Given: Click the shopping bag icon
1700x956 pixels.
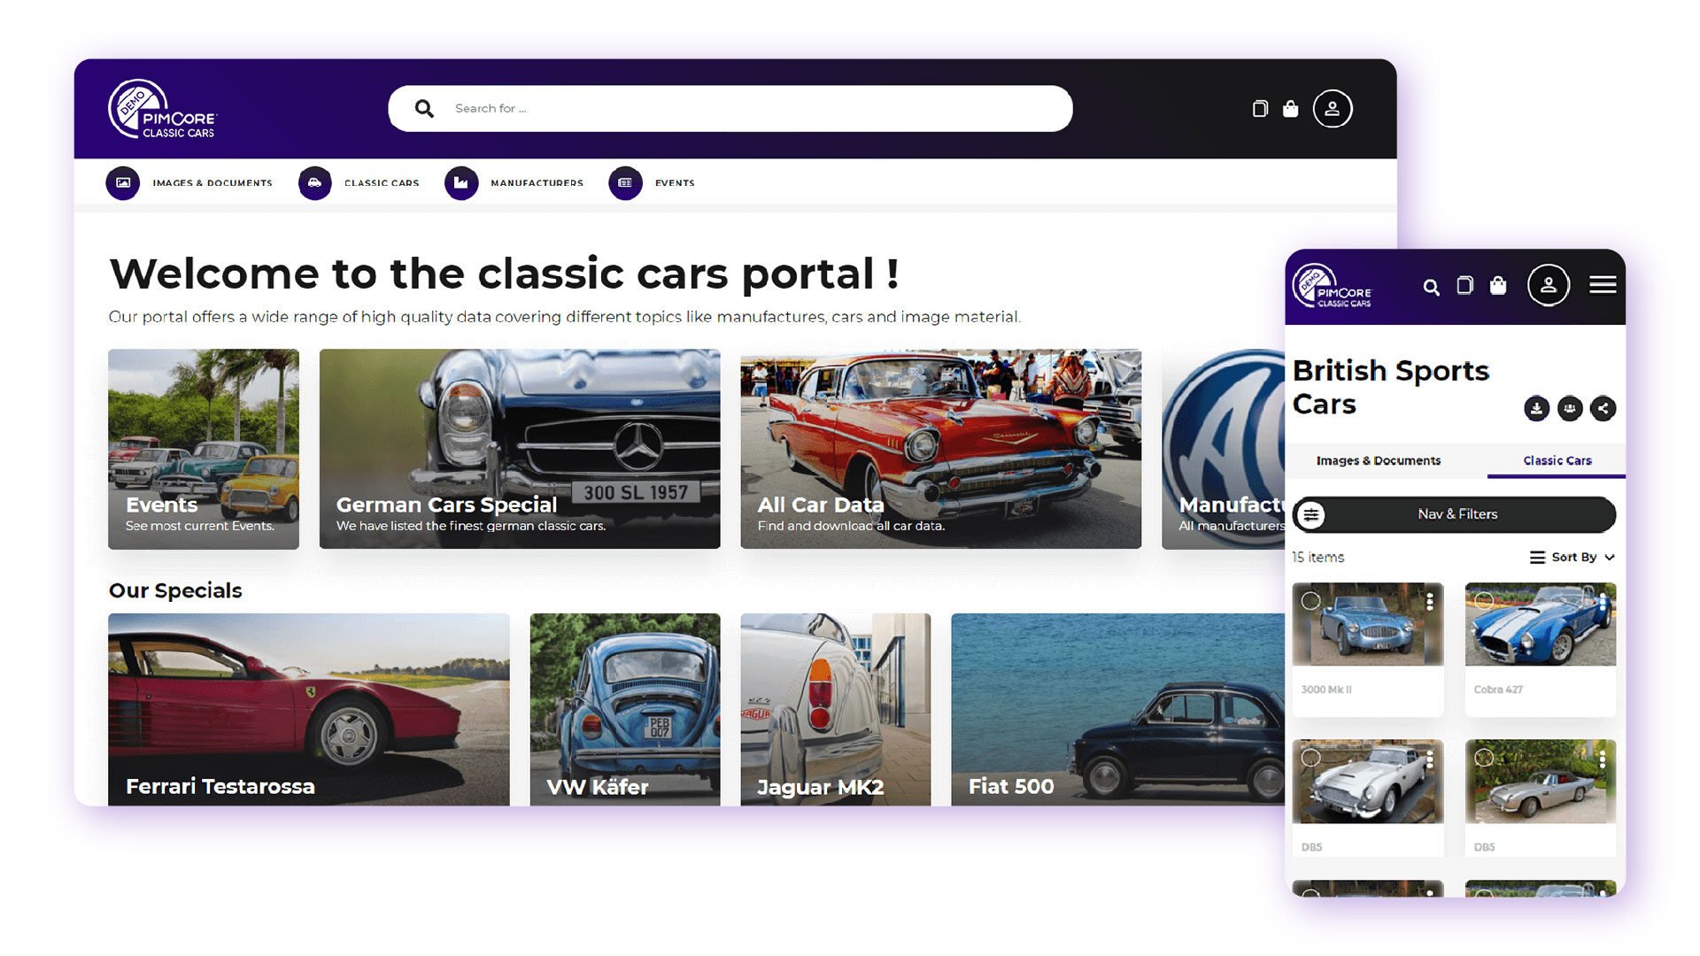Looking at the screenshot, I should 1290,108.
